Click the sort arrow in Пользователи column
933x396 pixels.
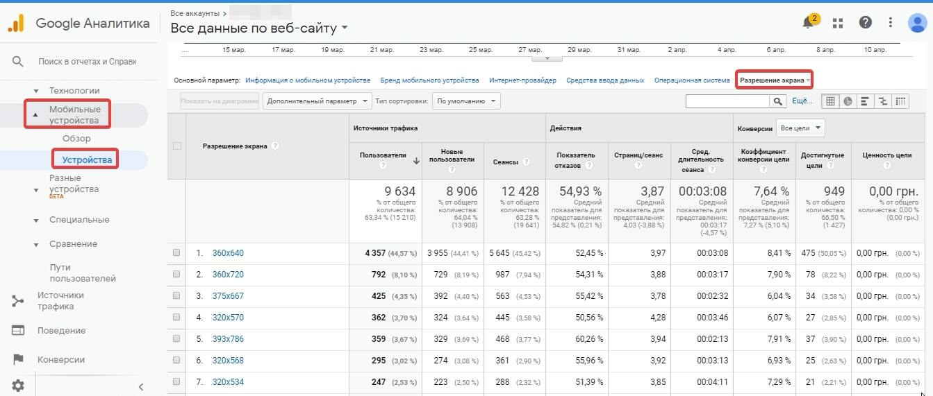(x=416, y=161)
